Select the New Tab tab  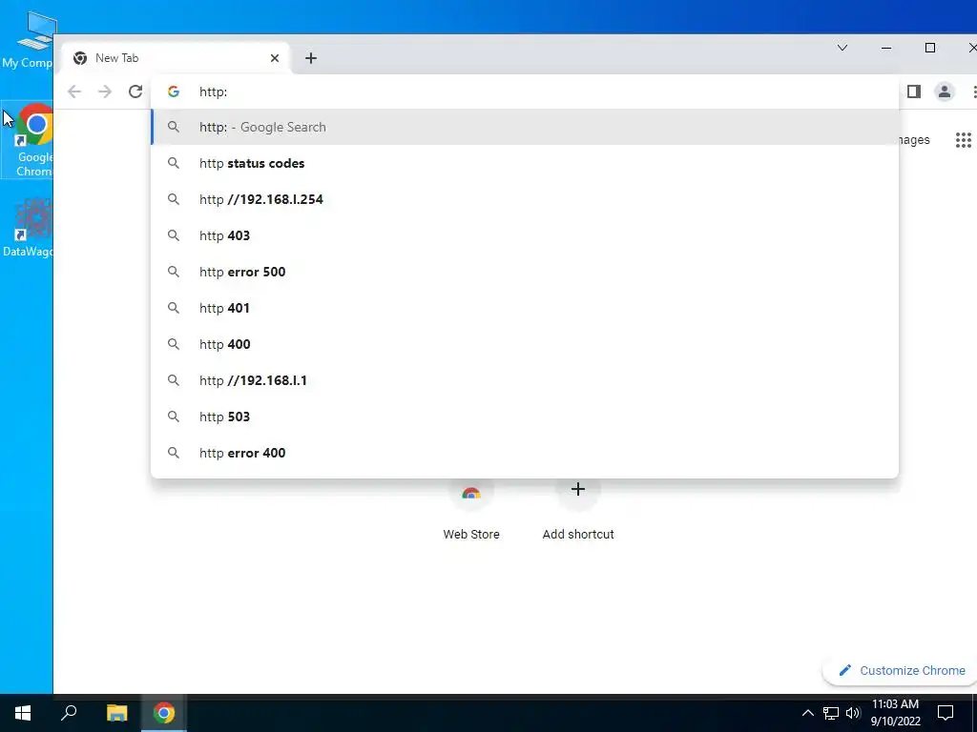(177, 58)
